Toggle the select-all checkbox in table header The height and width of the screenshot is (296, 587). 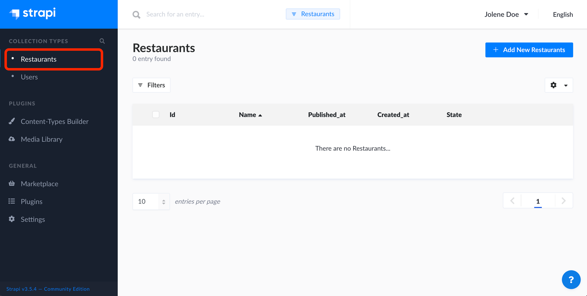156,115
